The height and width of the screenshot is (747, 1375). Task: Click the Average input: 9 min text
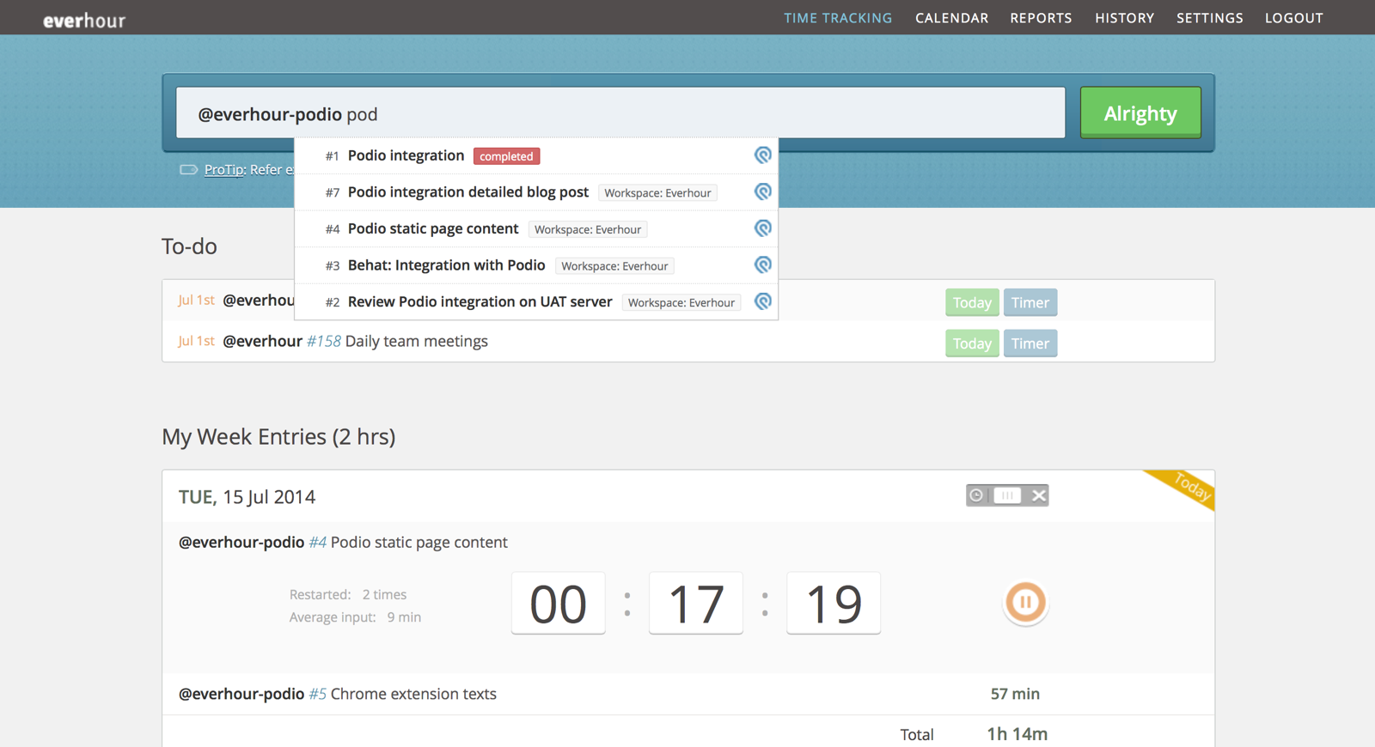(x=355, y=616)
